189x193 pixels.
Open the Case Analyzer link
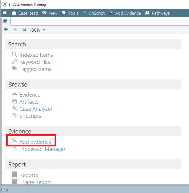[x=36, y=109]
